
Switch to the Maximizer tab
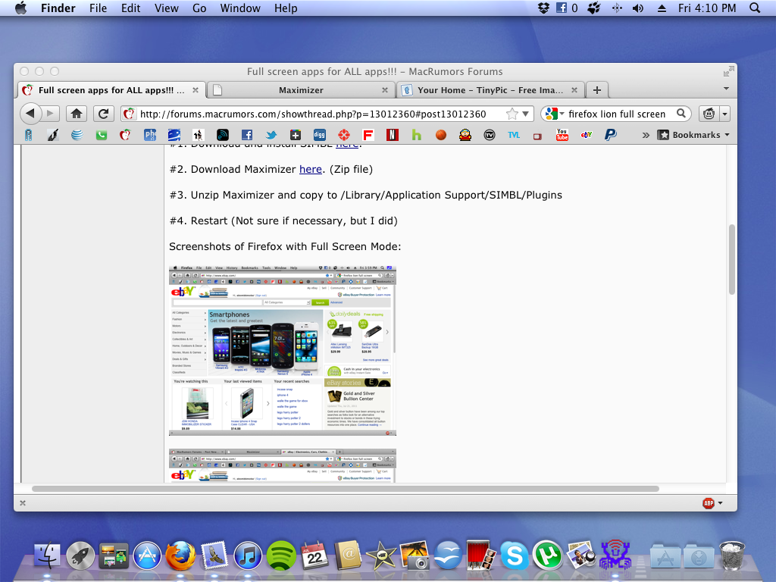(300, 90)
